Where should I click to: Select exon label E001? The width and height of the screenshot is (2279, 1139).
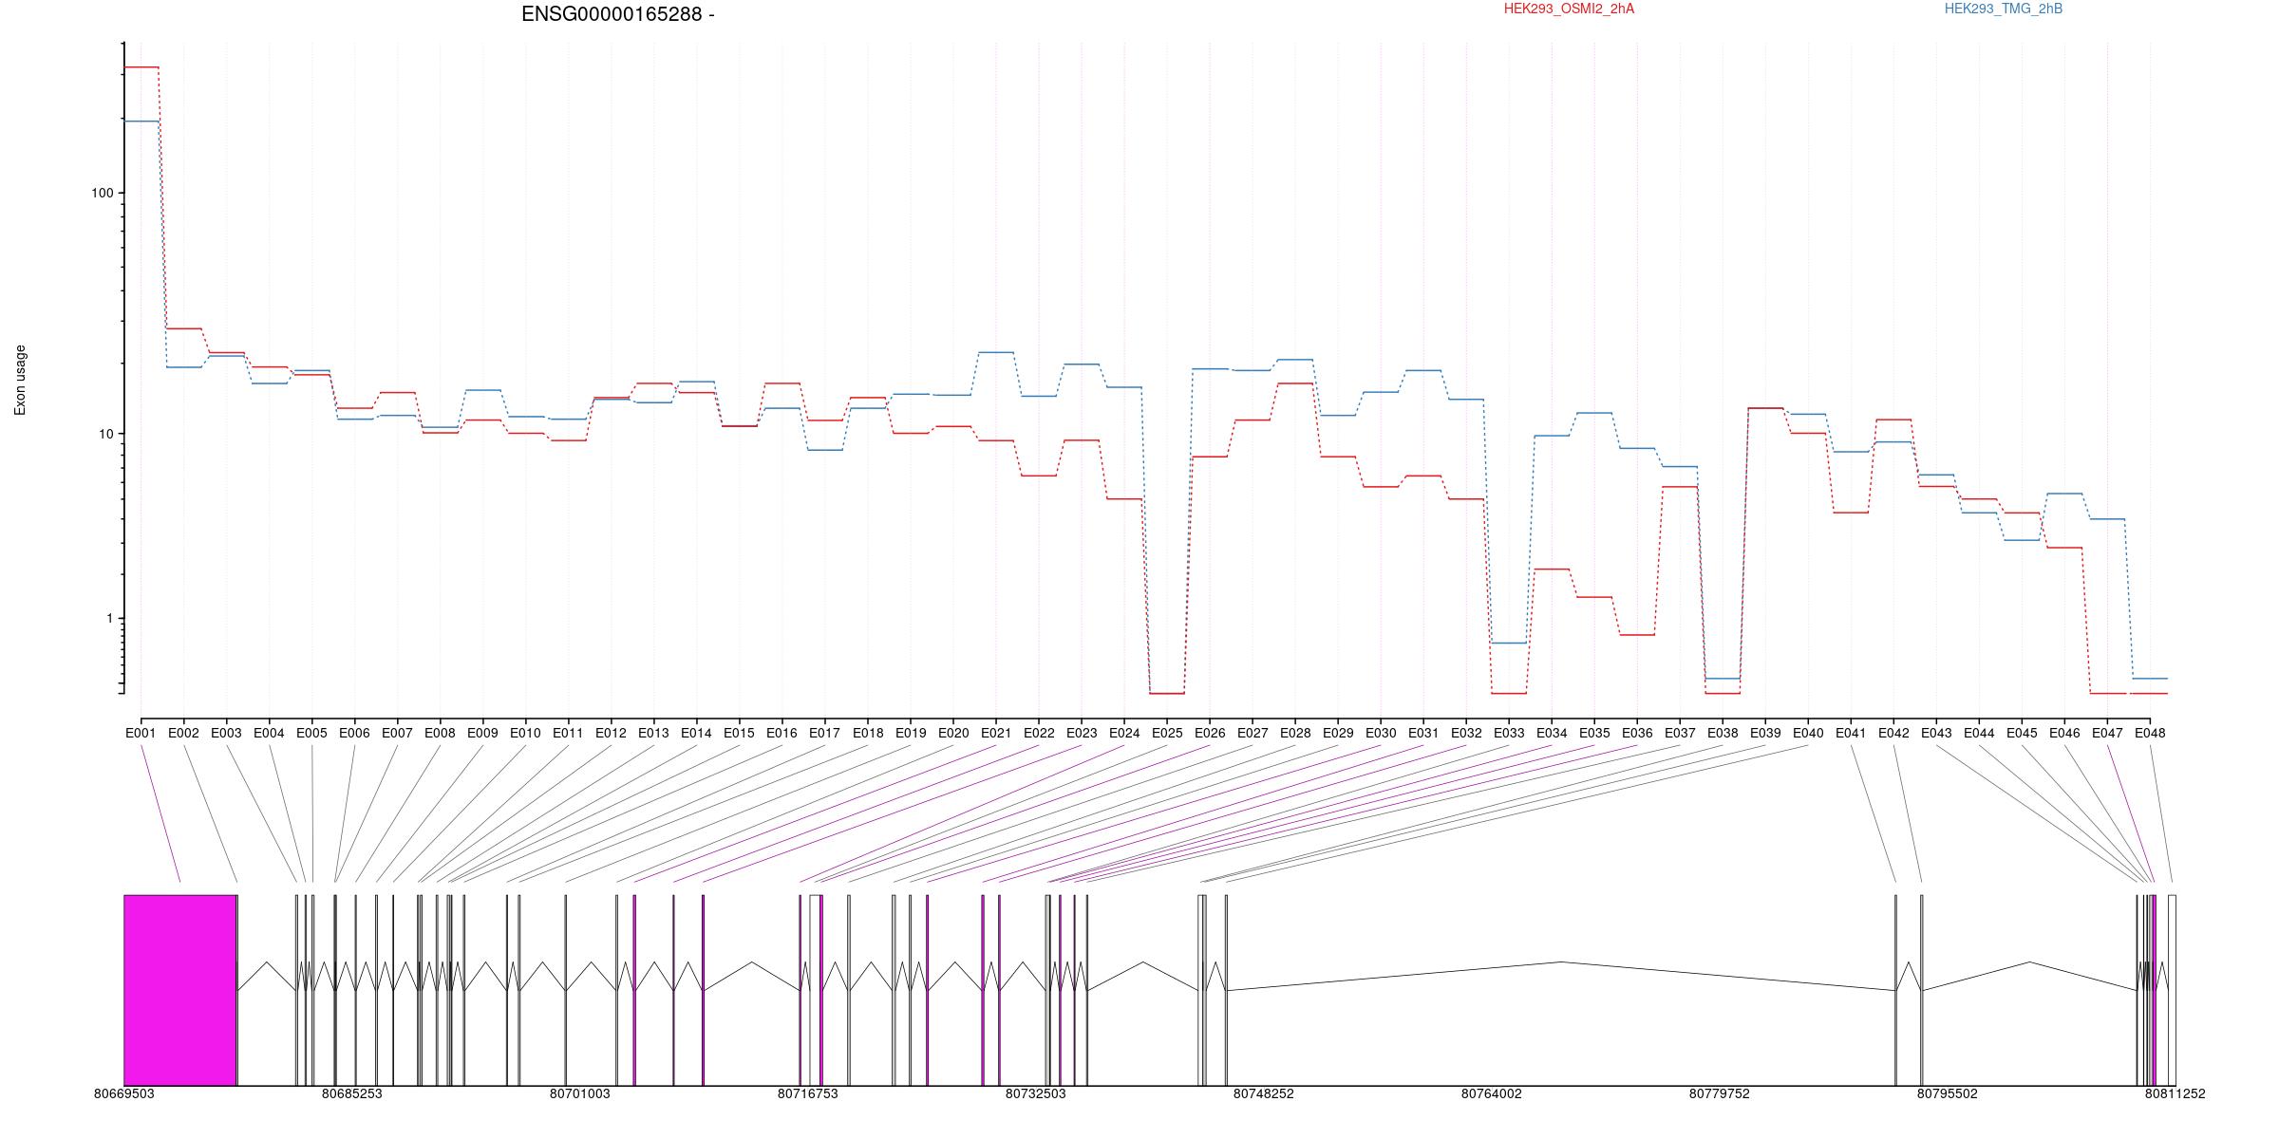pos(141,733)
